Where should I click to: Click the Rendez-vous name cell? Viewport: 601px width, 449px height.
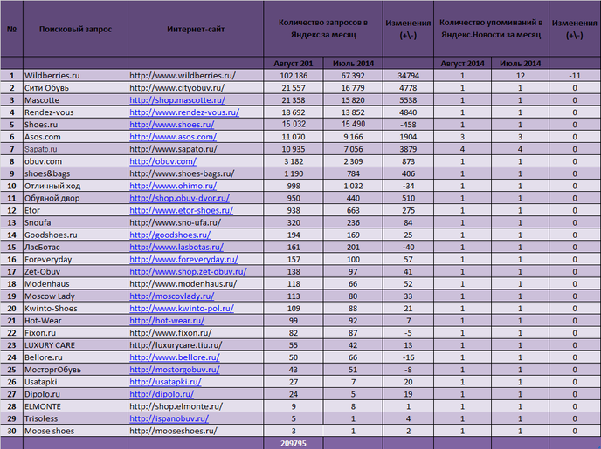pyautogui.click(x=75, y=112)
